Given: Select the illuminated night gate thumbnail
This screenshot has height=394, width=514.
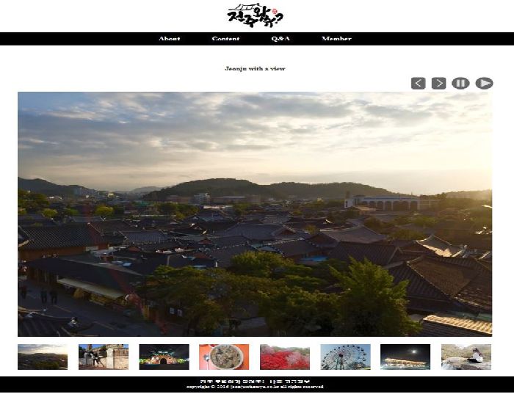Looking at the screenshot, I should (164, 357).
